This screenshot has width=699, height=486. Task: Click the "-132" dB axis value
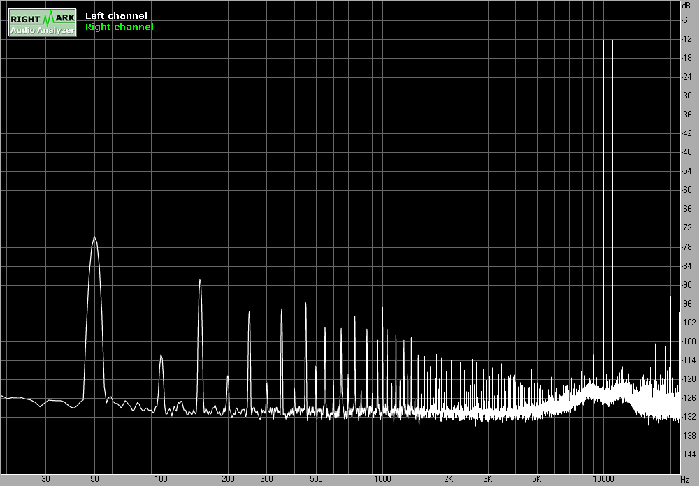[x=689, y=417]
